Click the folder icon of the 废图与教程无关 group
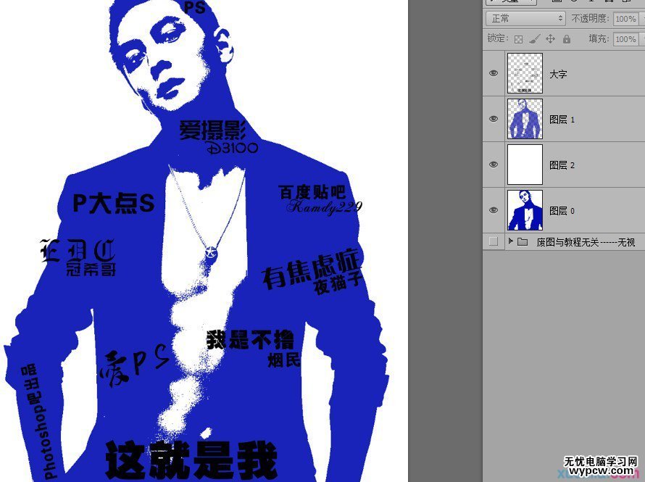 [523, 241]
